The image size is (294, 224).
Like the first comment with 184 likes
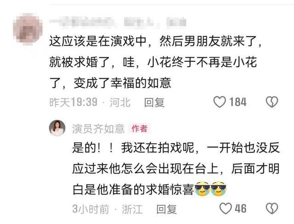(x=220, y=102)
